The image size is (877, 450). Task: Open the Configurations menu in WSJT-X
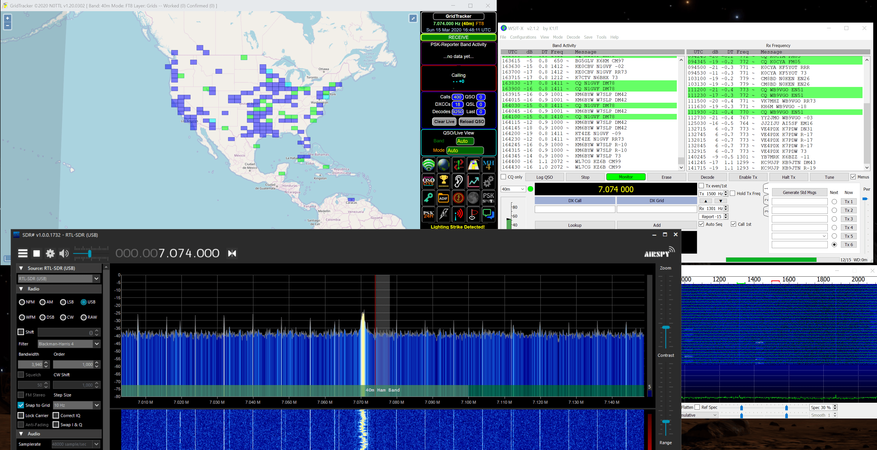[x=523, y=37]
